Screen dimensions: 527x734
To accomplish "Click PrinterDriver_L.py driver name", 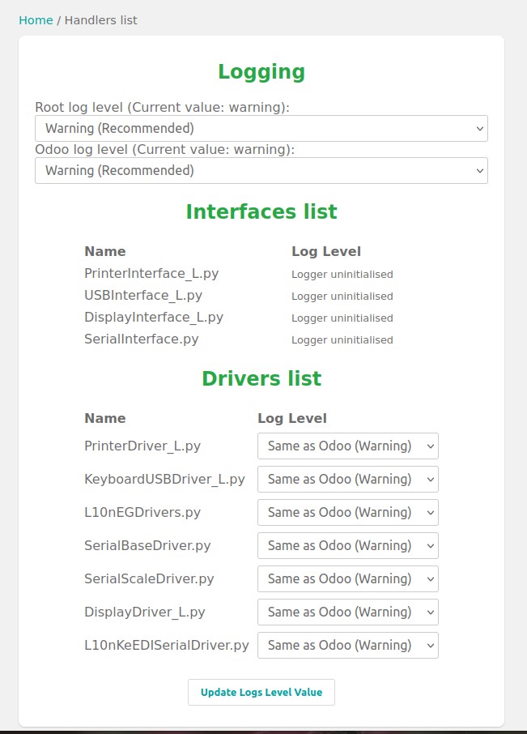I will click(142, 446).
